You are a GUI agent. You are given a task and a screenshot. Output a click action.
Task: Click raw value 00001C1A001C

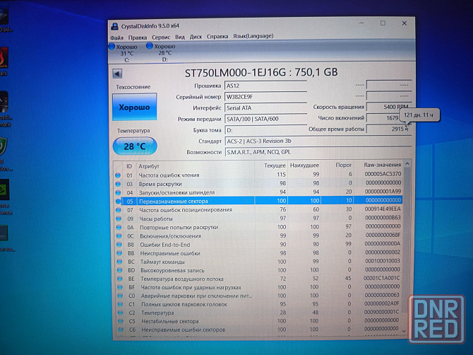[382, 278]
